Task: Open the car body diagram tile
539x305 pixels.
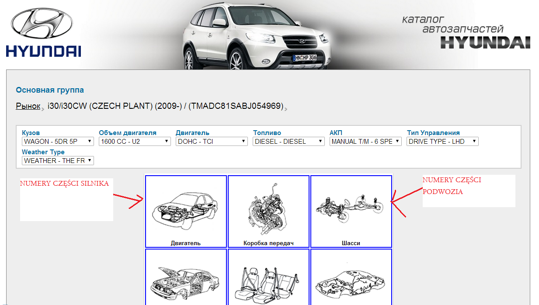Action: point(186,277)
